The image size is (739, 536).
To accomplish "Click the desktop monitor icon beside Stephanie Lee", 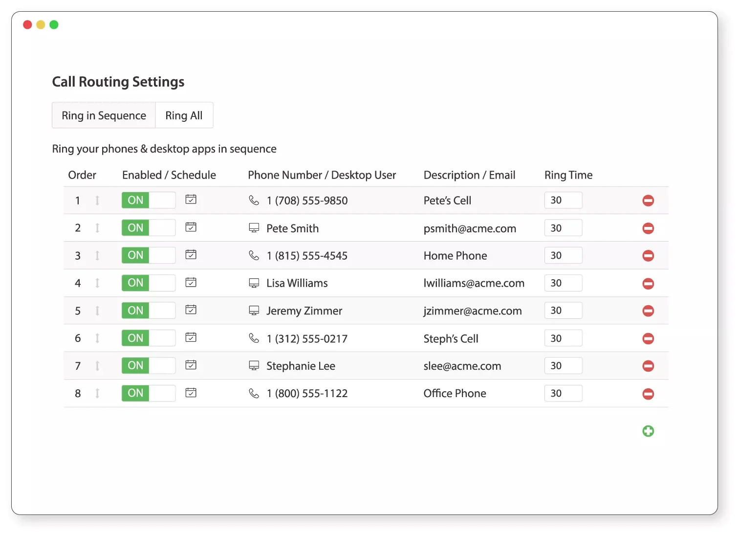I will [254, 366].
